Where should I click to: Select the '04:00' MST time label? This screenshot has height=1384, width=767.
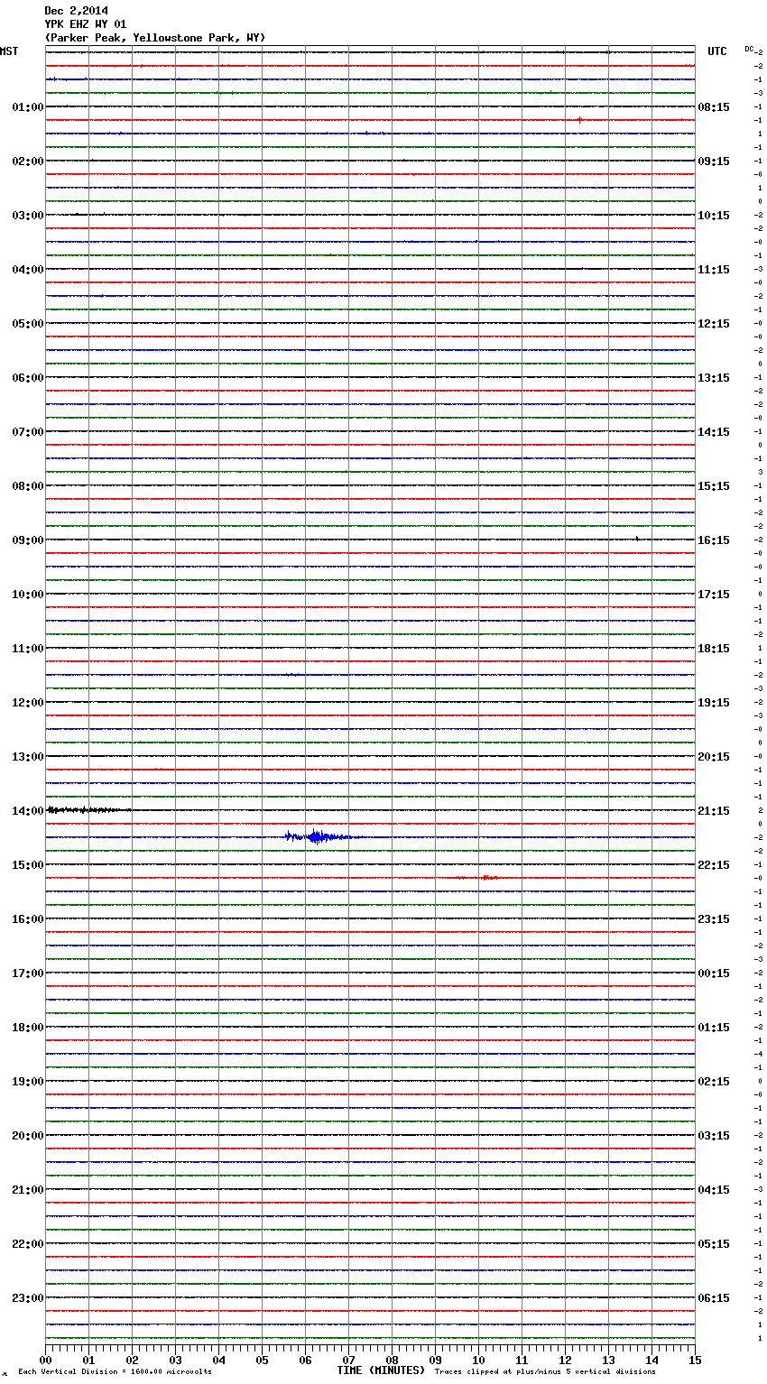(28, 270)
